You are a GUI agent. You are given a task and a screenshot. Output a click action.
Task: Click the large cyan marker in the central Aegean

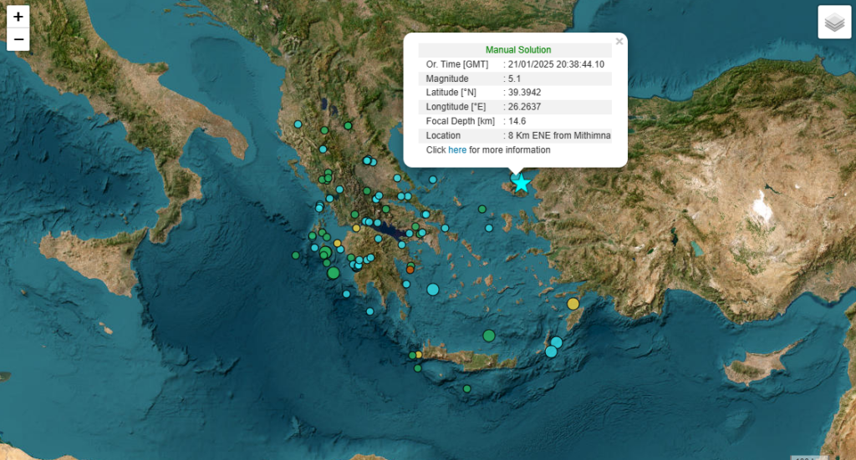[x=433, y=290]
